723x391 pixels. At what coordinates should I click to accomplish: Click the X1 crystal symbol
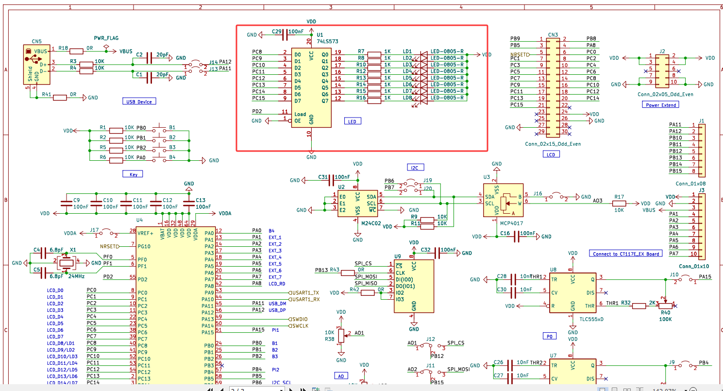66,263
